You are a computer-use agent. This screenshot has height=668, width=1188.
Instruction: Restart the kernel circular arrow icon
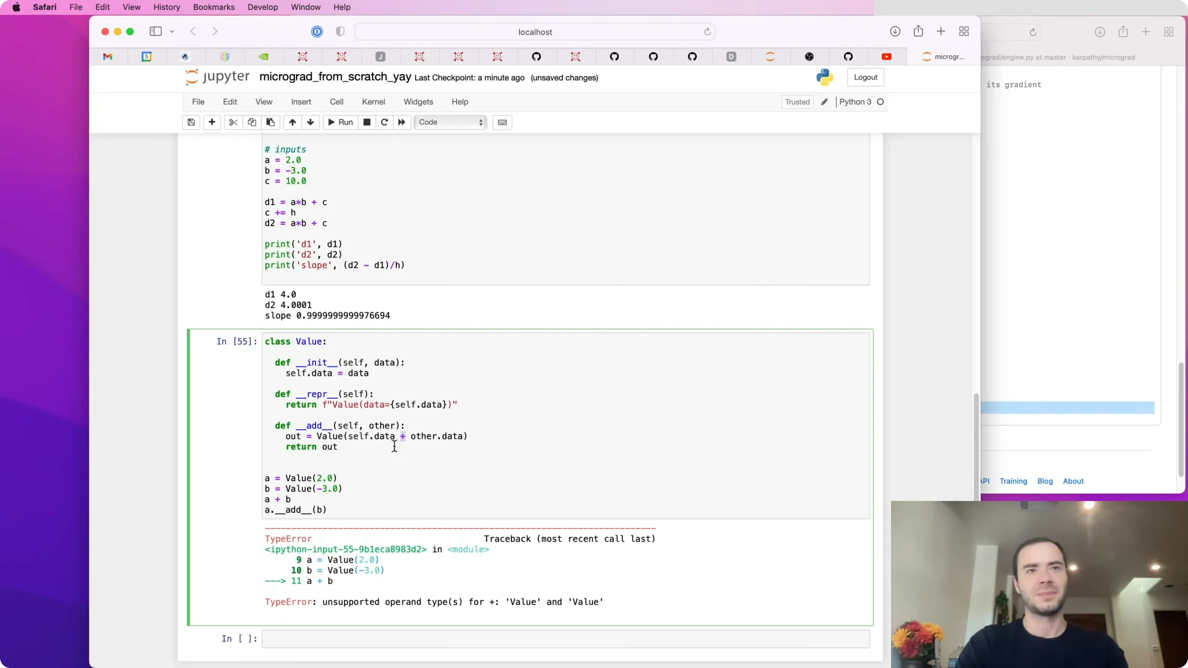pos(384,122)
